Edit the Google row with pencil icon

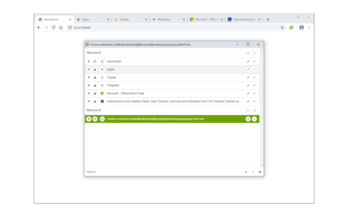pos(248,78)
